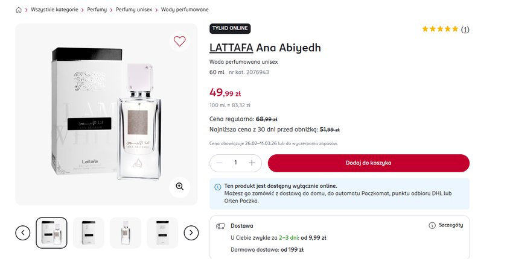Show previous thumbnails with left arrow

(x=23, y=232)
